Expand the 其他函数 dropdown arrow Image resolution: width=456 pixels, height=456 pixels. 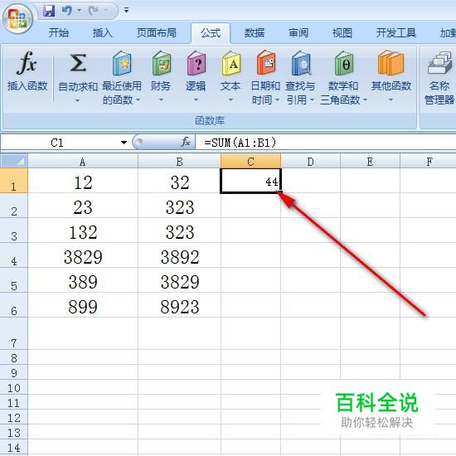[x=391, y=100]
